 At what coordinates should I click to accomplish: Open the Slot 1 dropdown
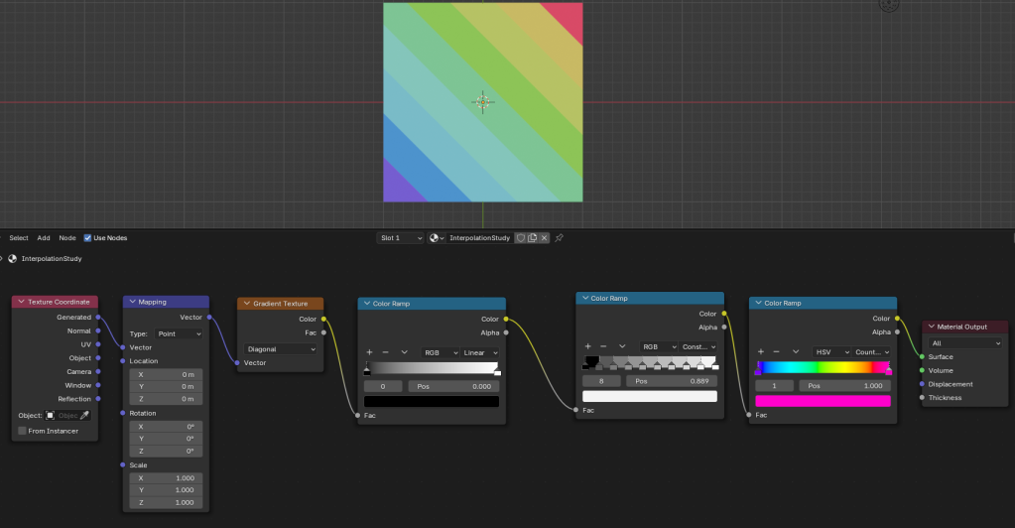point(401,238)
